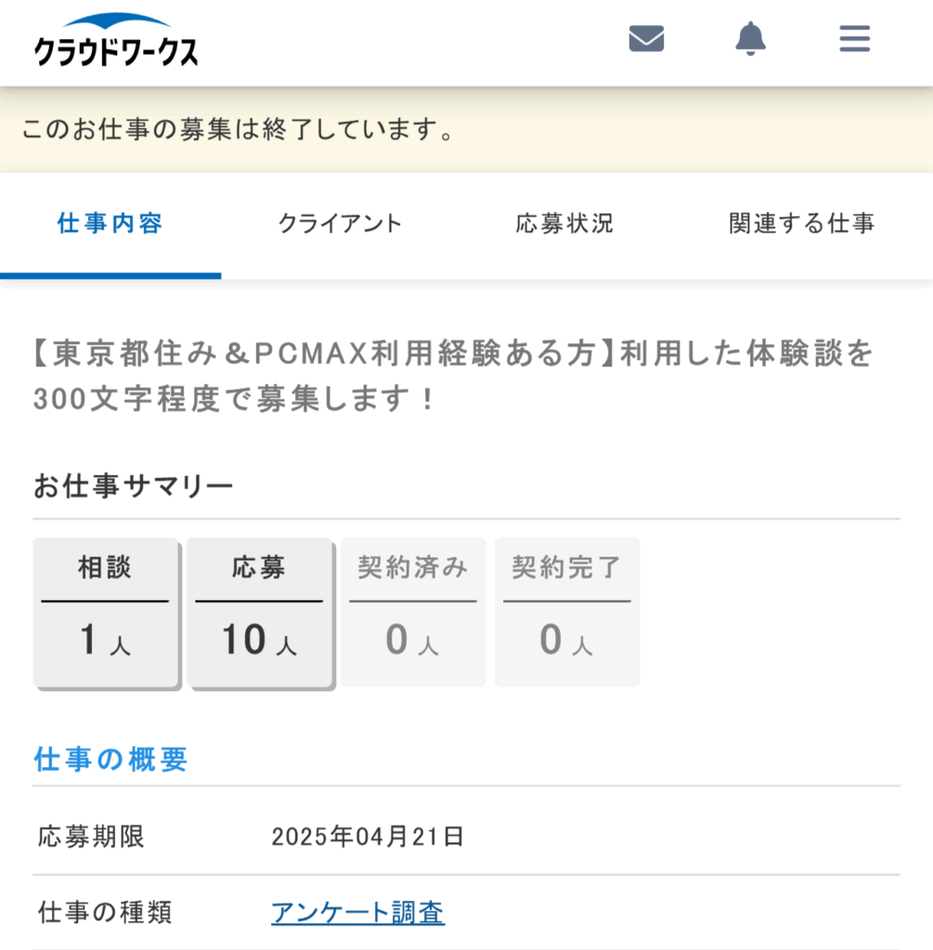Screen dimensions: 933x950
Task: Click the お仕事サマリー heading
Action: 134,486
